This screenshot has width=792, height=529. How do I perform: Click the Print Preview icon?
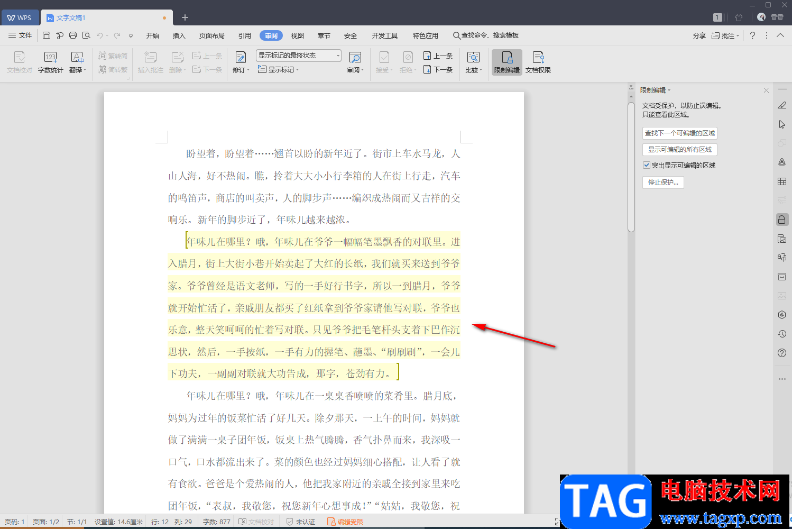(x=86, y=35)
